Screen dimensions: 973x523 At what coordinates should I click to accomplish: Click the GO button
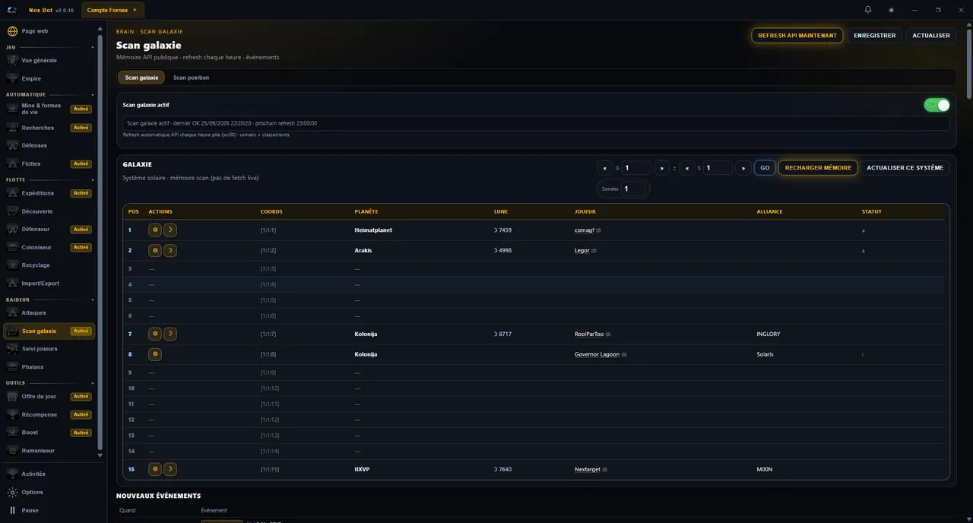coord(765,168)
